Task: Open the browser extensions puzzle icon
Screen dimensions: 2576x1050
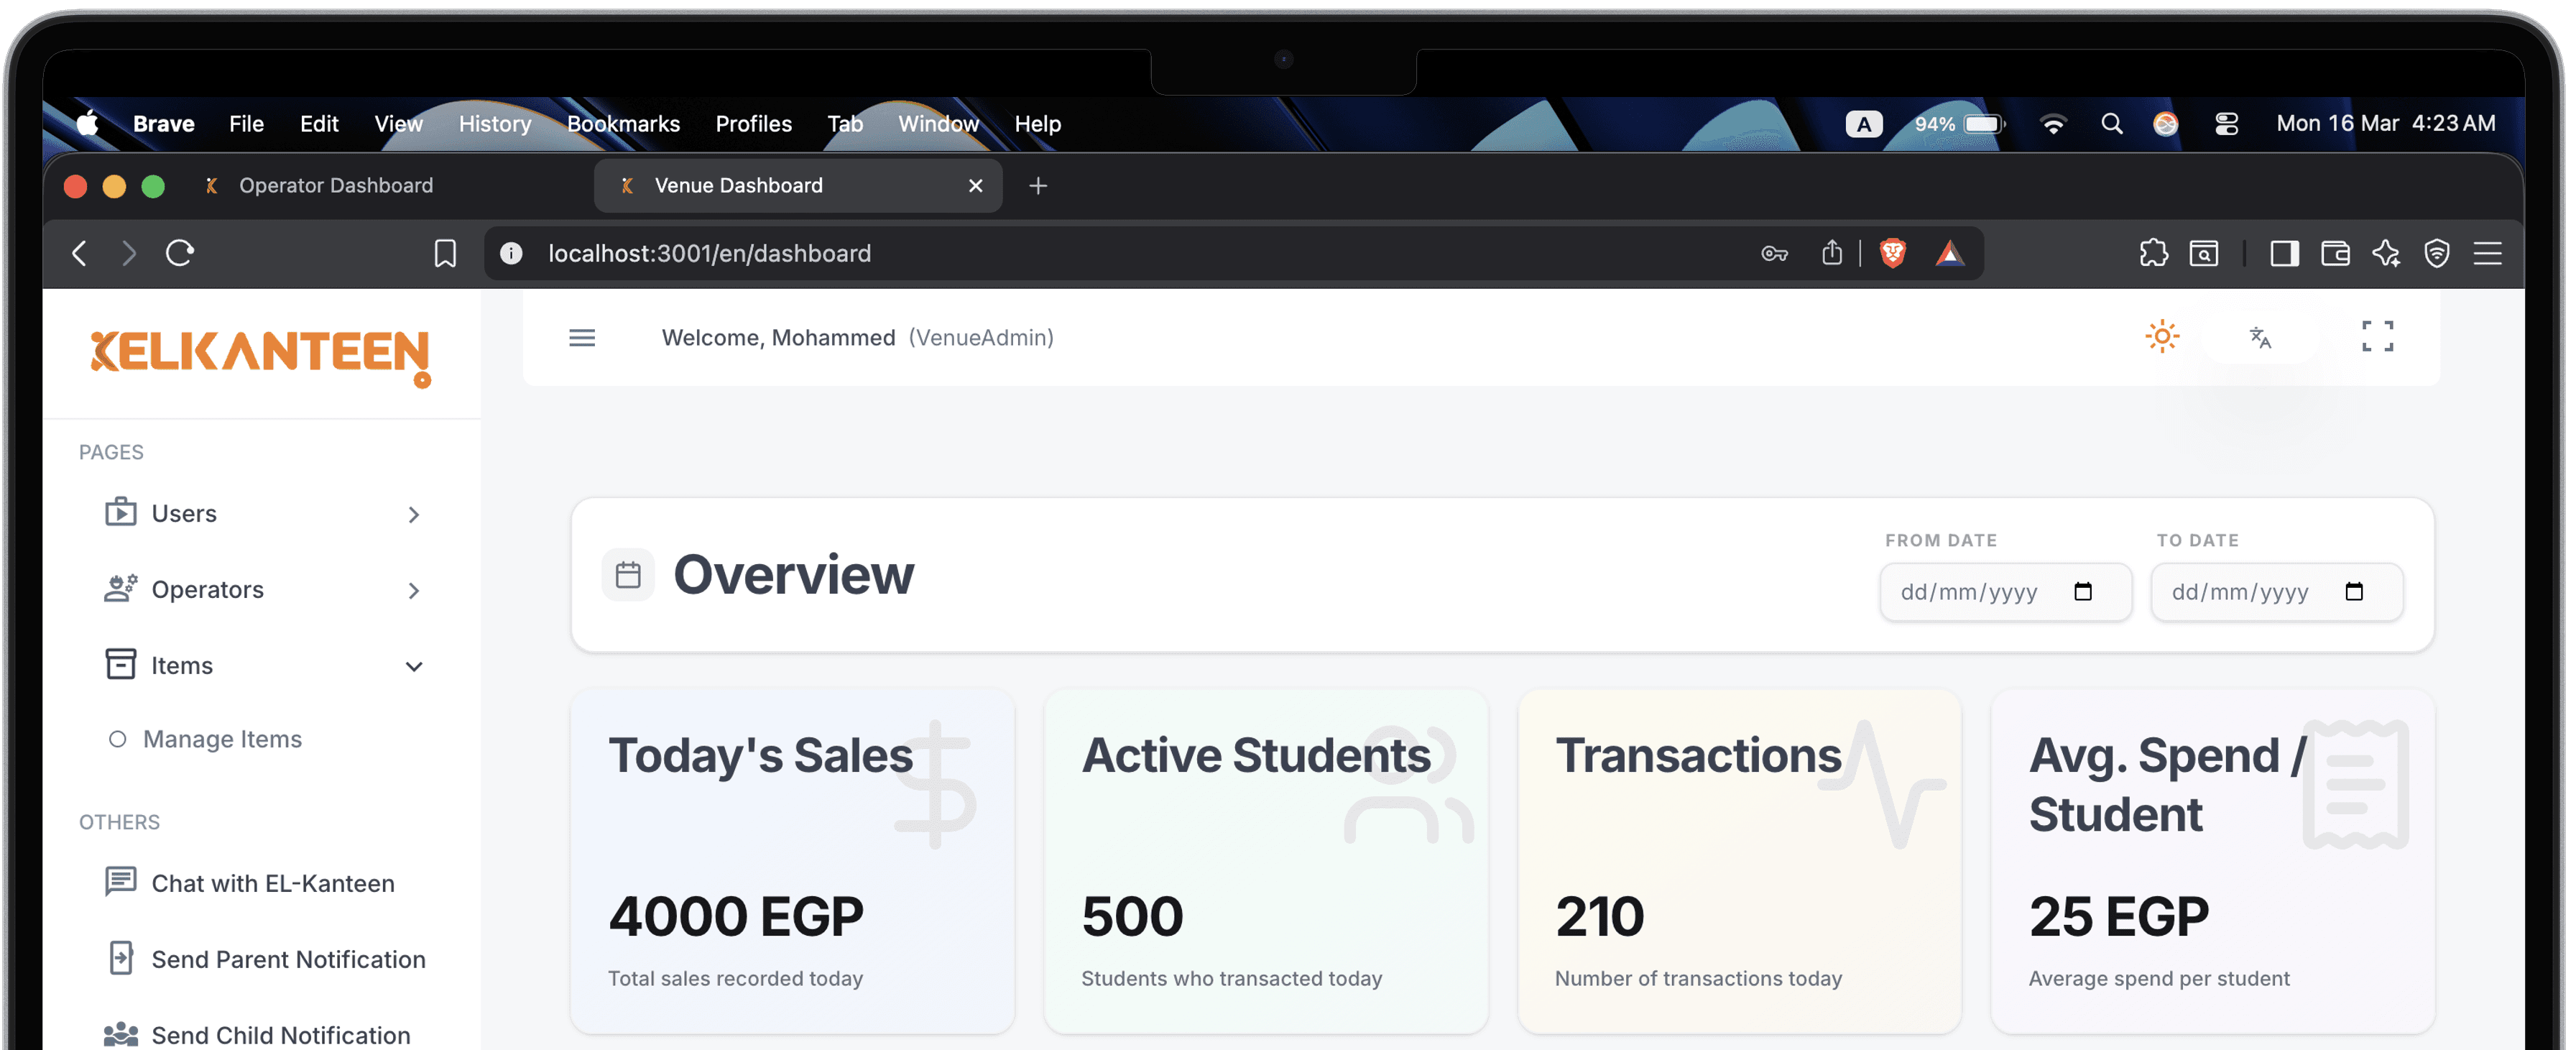Action: 2154,253
